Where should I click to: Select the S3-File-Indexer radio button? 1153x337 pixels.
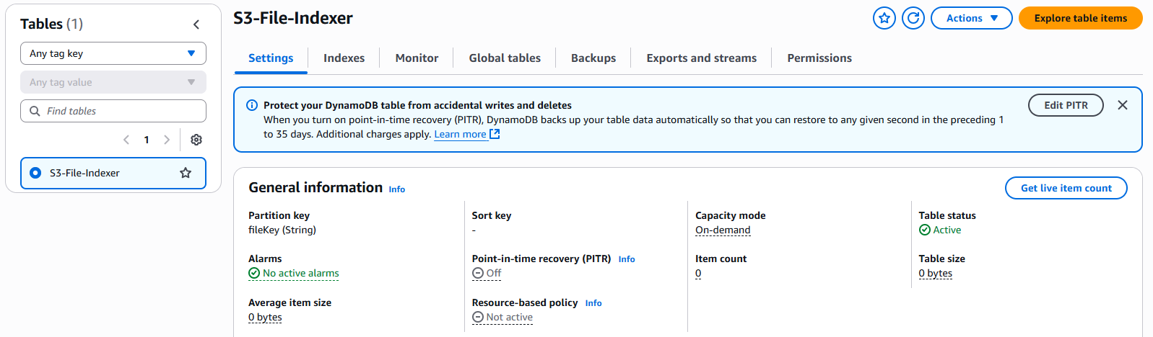(x=35, y=173)
